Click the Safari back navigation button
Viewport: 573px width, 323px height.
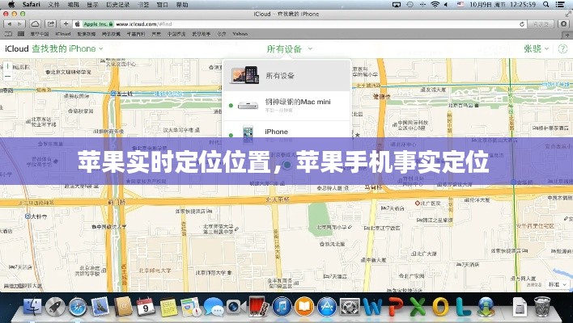tap(9, 24)
